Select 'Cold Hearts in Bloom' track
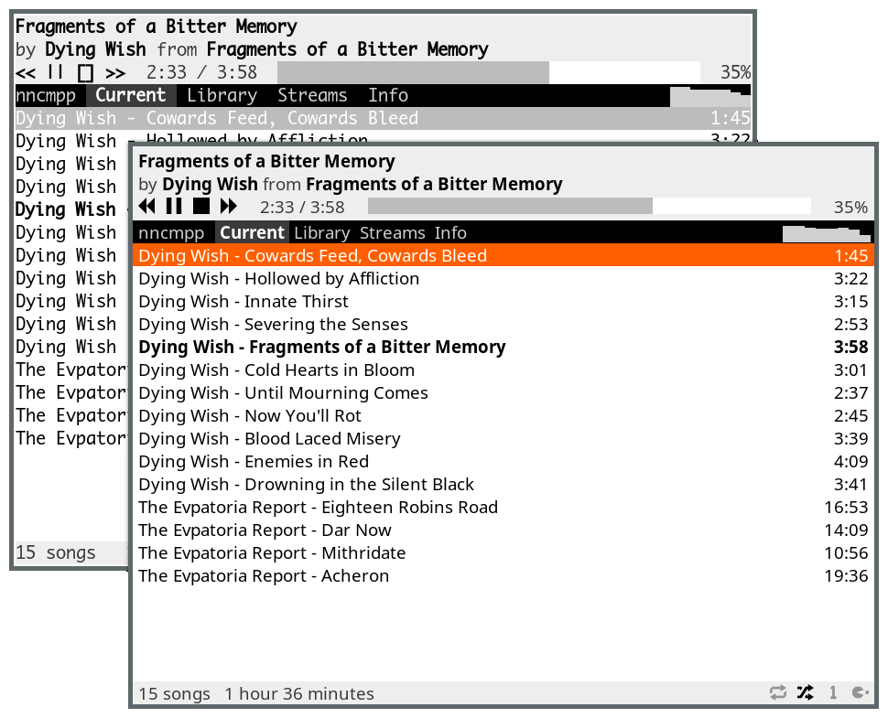Image resolution: width=888 pixels, height=718 pixels. (x=504, y=370)
